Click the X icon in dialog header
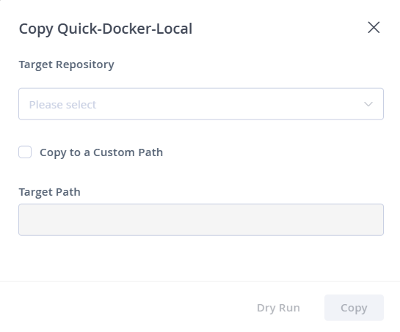The image size is (400, 332). pyautogui.click(x=374, y=28)
